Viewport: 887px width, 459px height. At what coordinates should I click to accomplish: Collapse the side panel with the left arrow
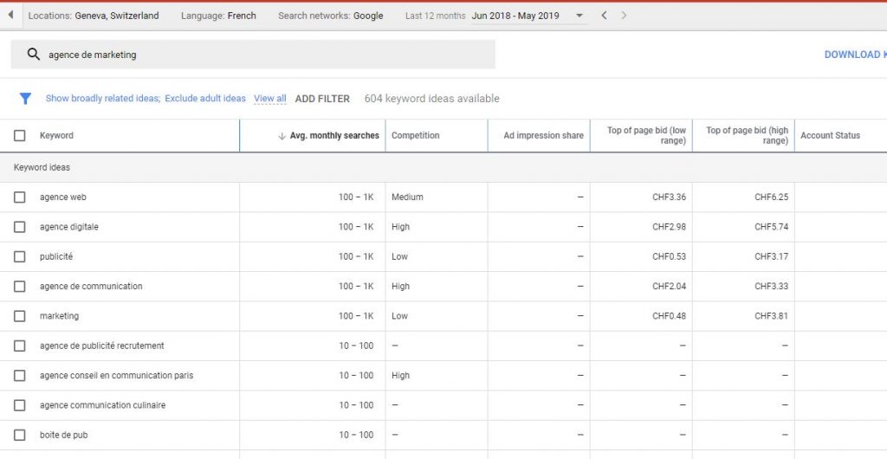pos(10,16)
